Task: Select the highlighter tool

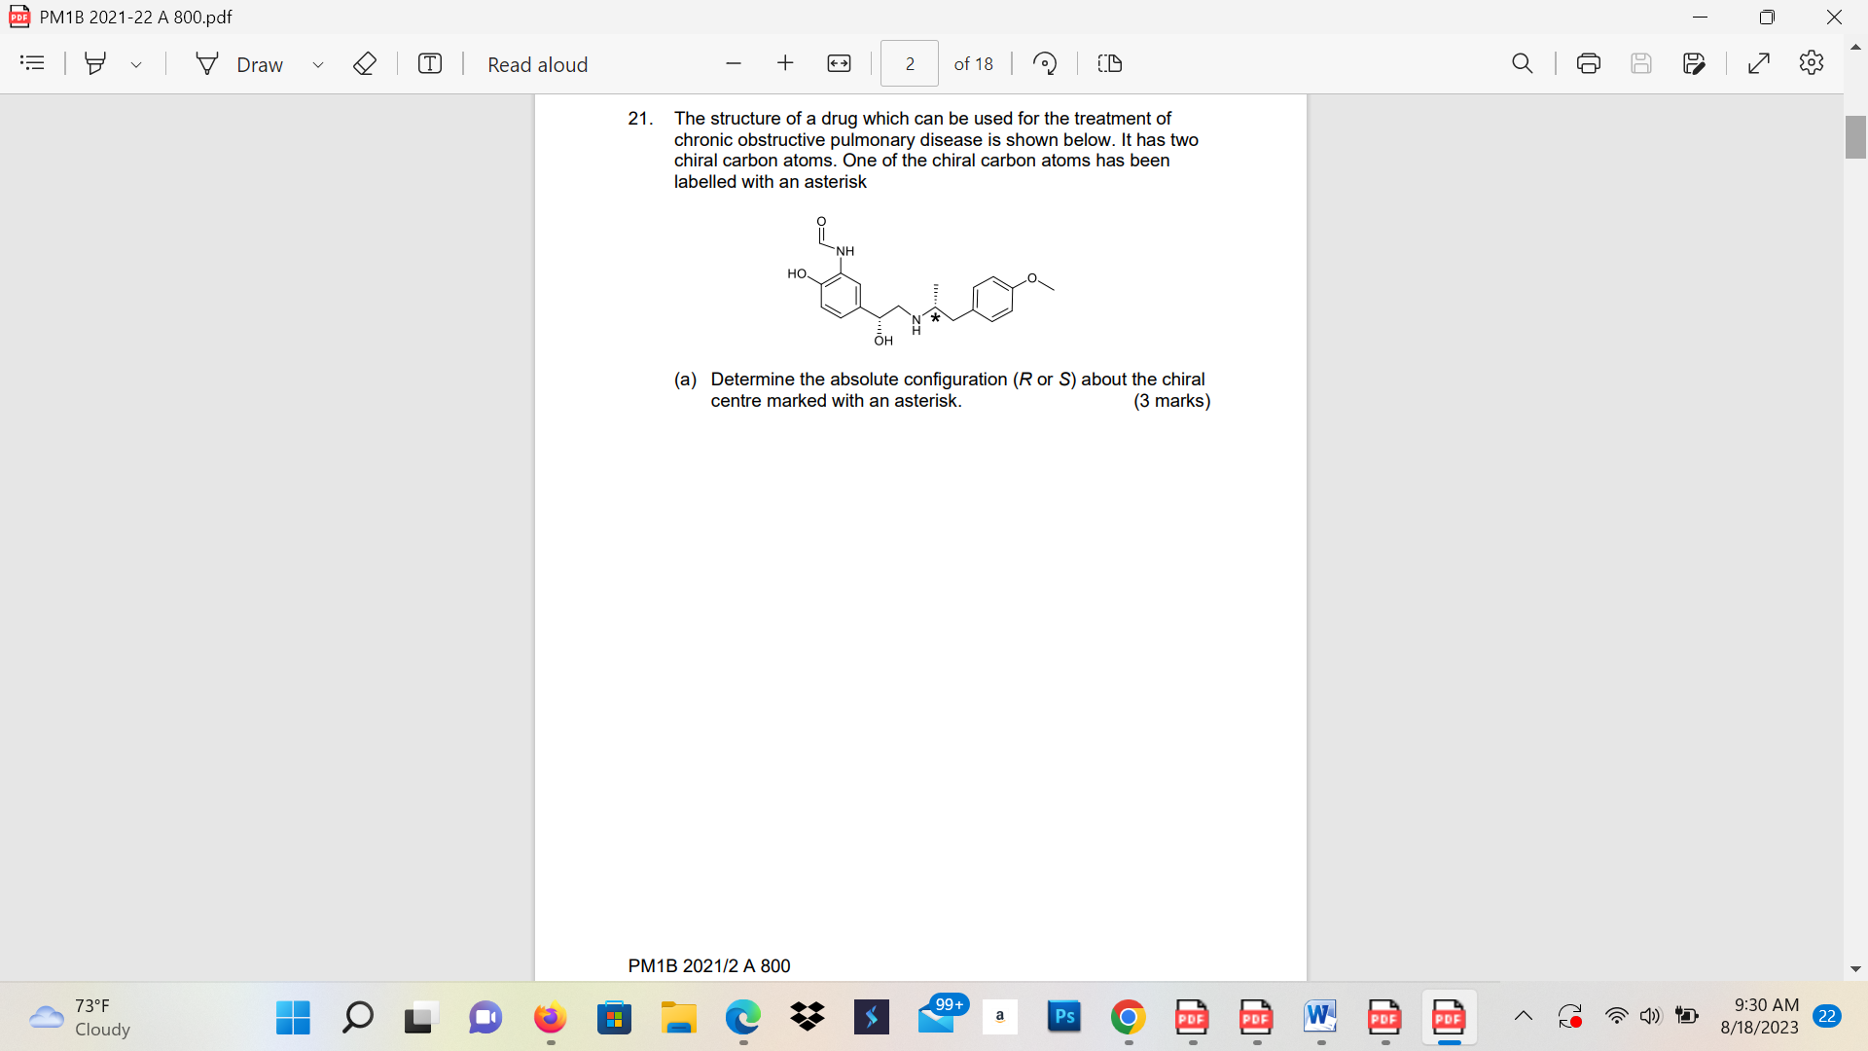Action: pyautogui.click(x=95, y=64)
